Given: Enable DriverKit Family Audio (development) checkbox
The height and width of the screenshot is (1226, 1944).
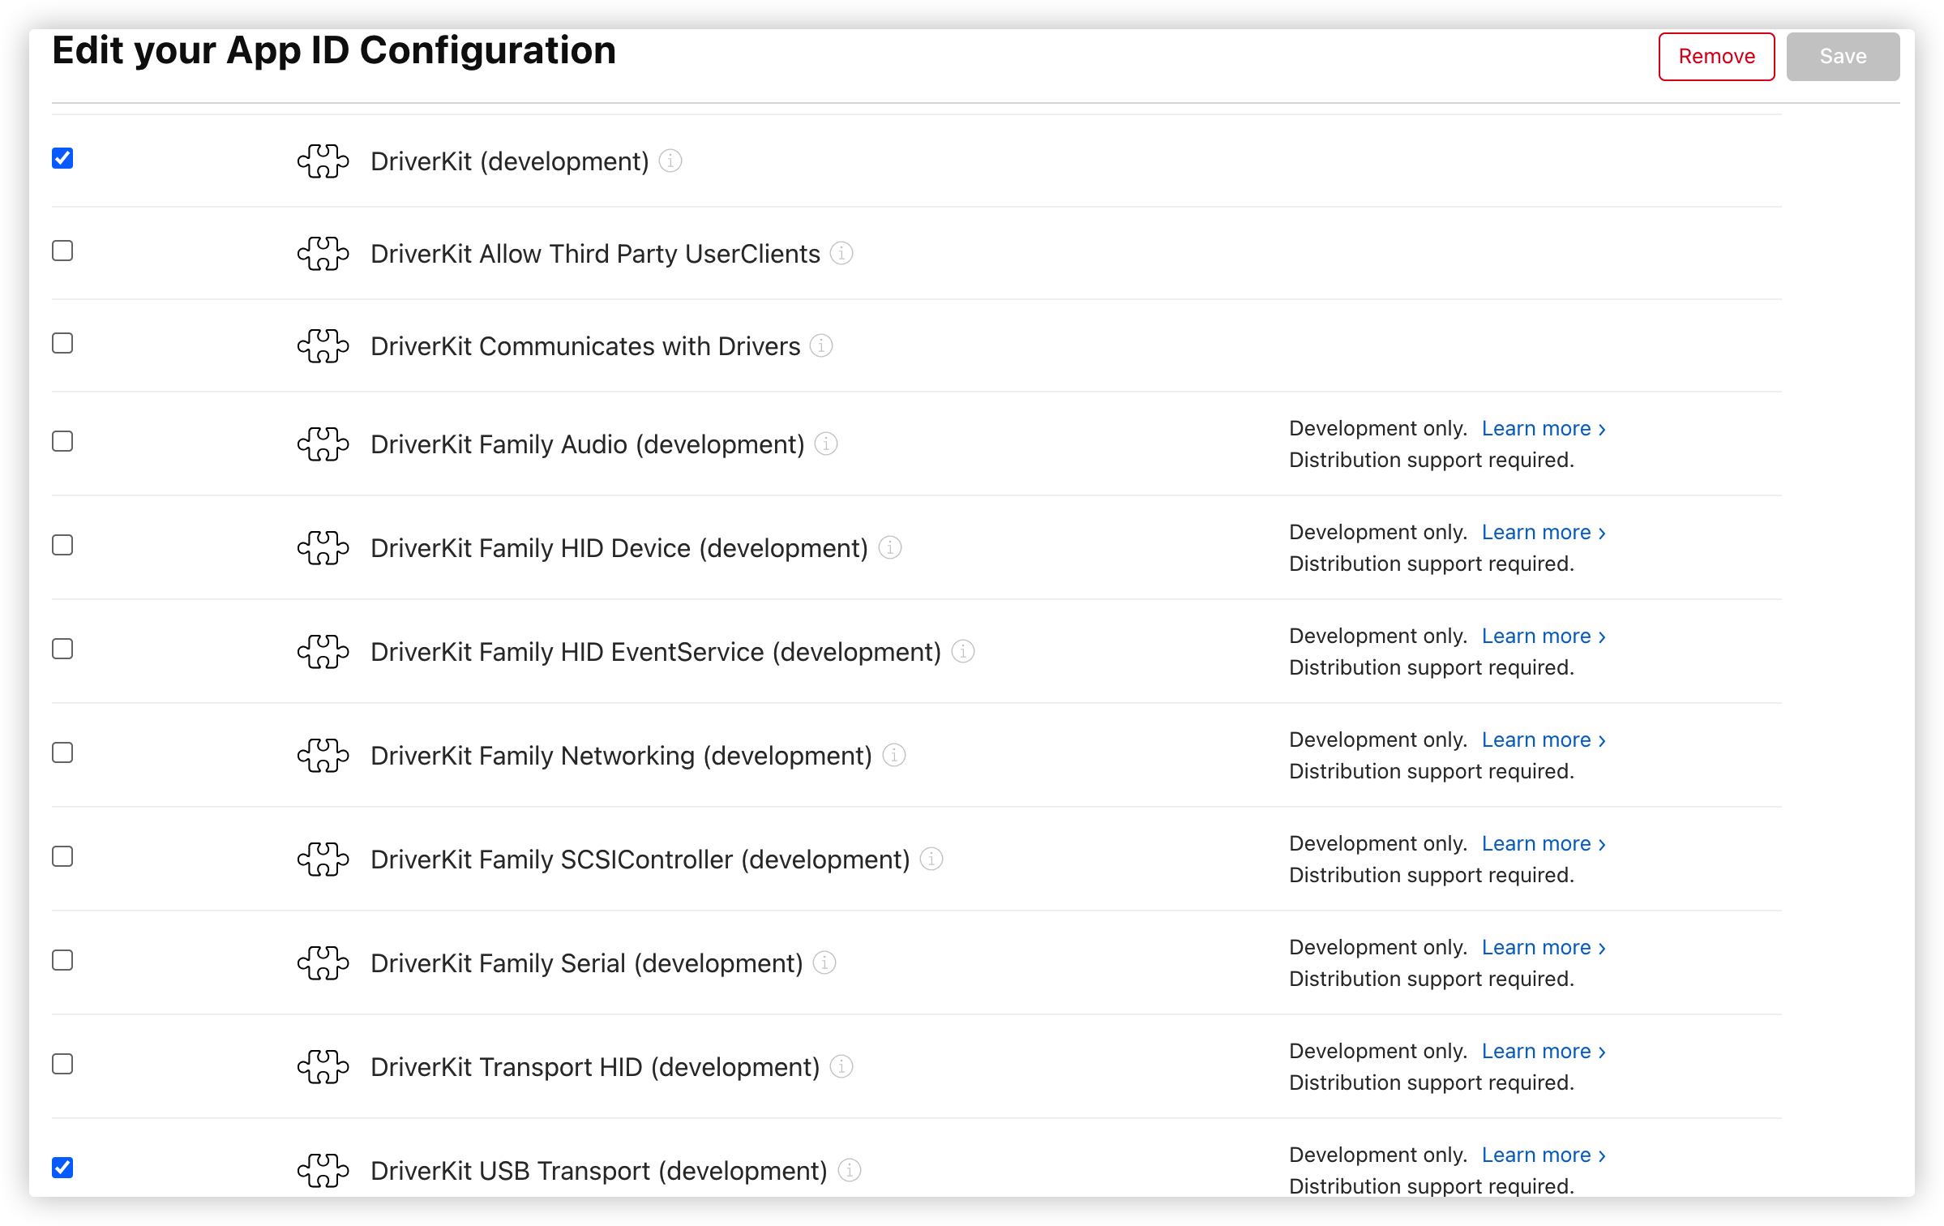Looking at the screenshot, I should (62, 441).
